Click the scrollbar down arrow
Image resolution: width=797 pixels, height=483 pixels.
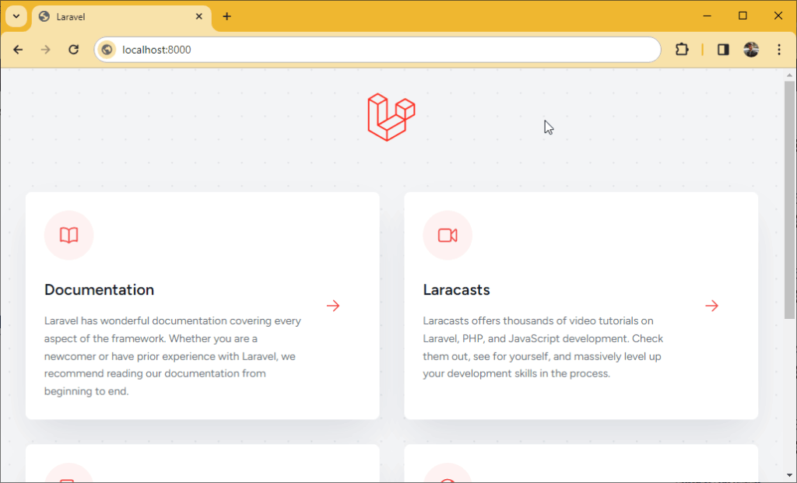pyautogui.click(x=789, y=476)
